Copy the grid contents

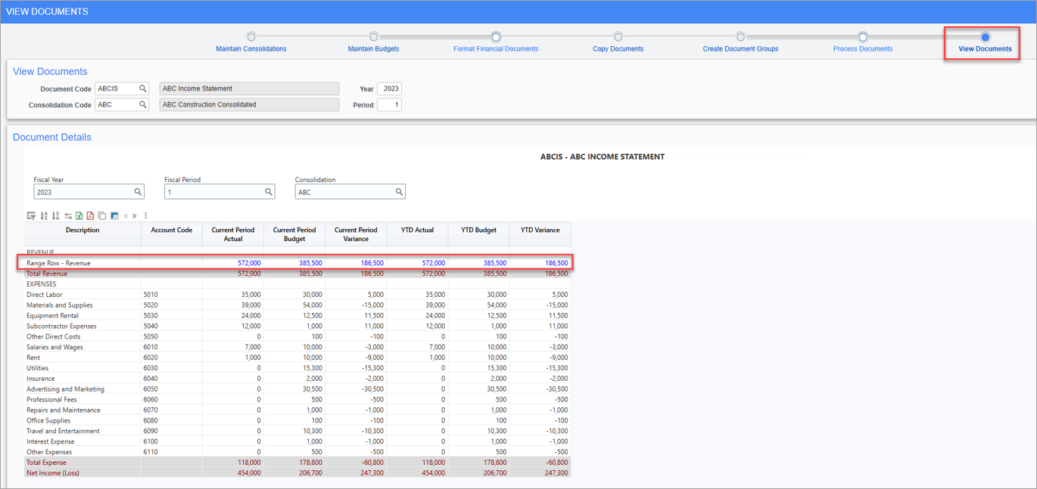(101, 215)
